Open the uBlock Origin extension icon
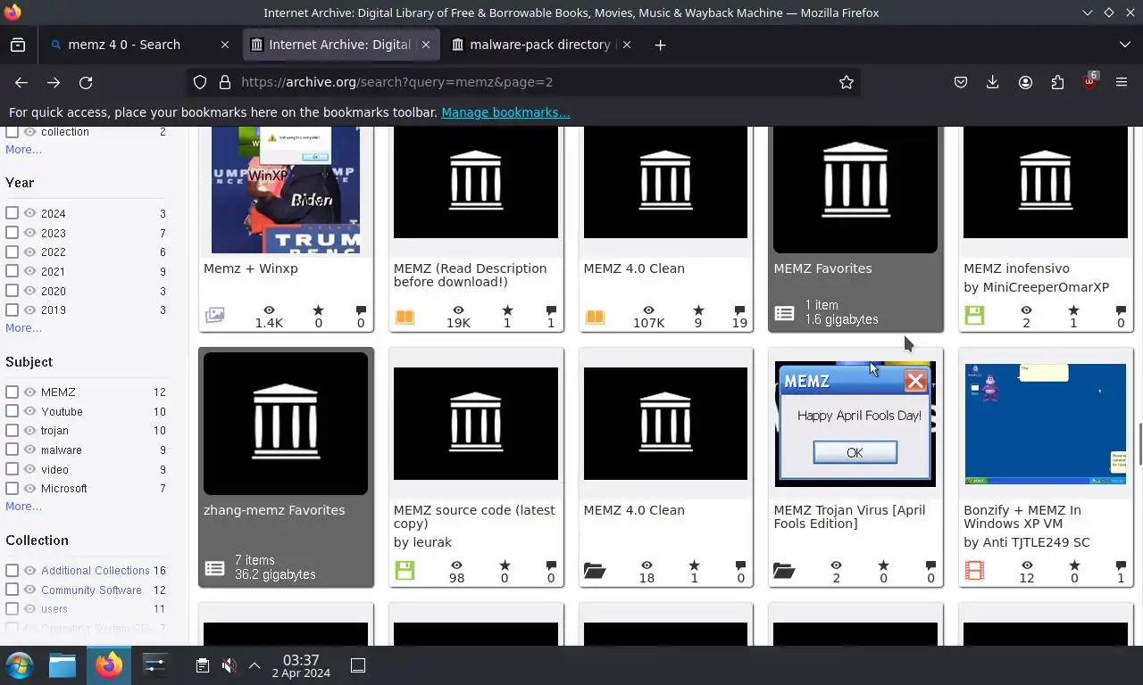Viewport: 1143px width, 685px height. click(1089, 81)
